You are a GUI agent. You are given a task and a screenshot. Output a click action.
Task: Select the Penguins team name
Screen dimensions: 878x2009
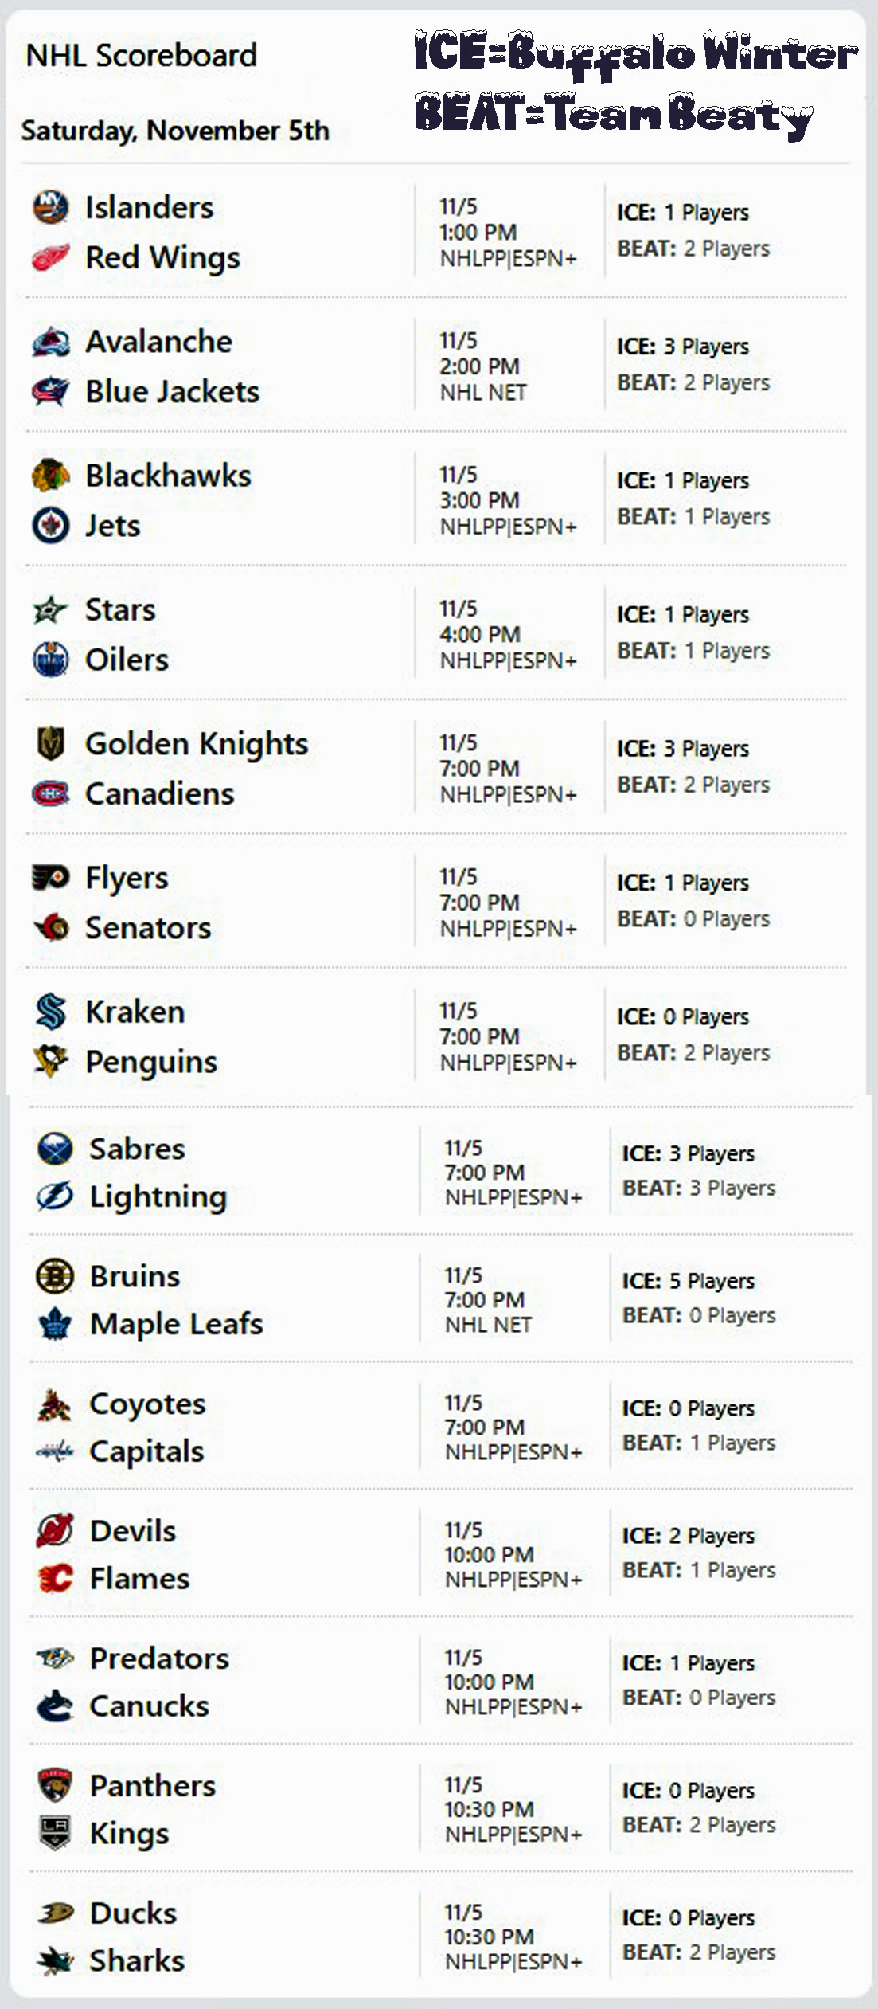click(x=151, y=1062)
